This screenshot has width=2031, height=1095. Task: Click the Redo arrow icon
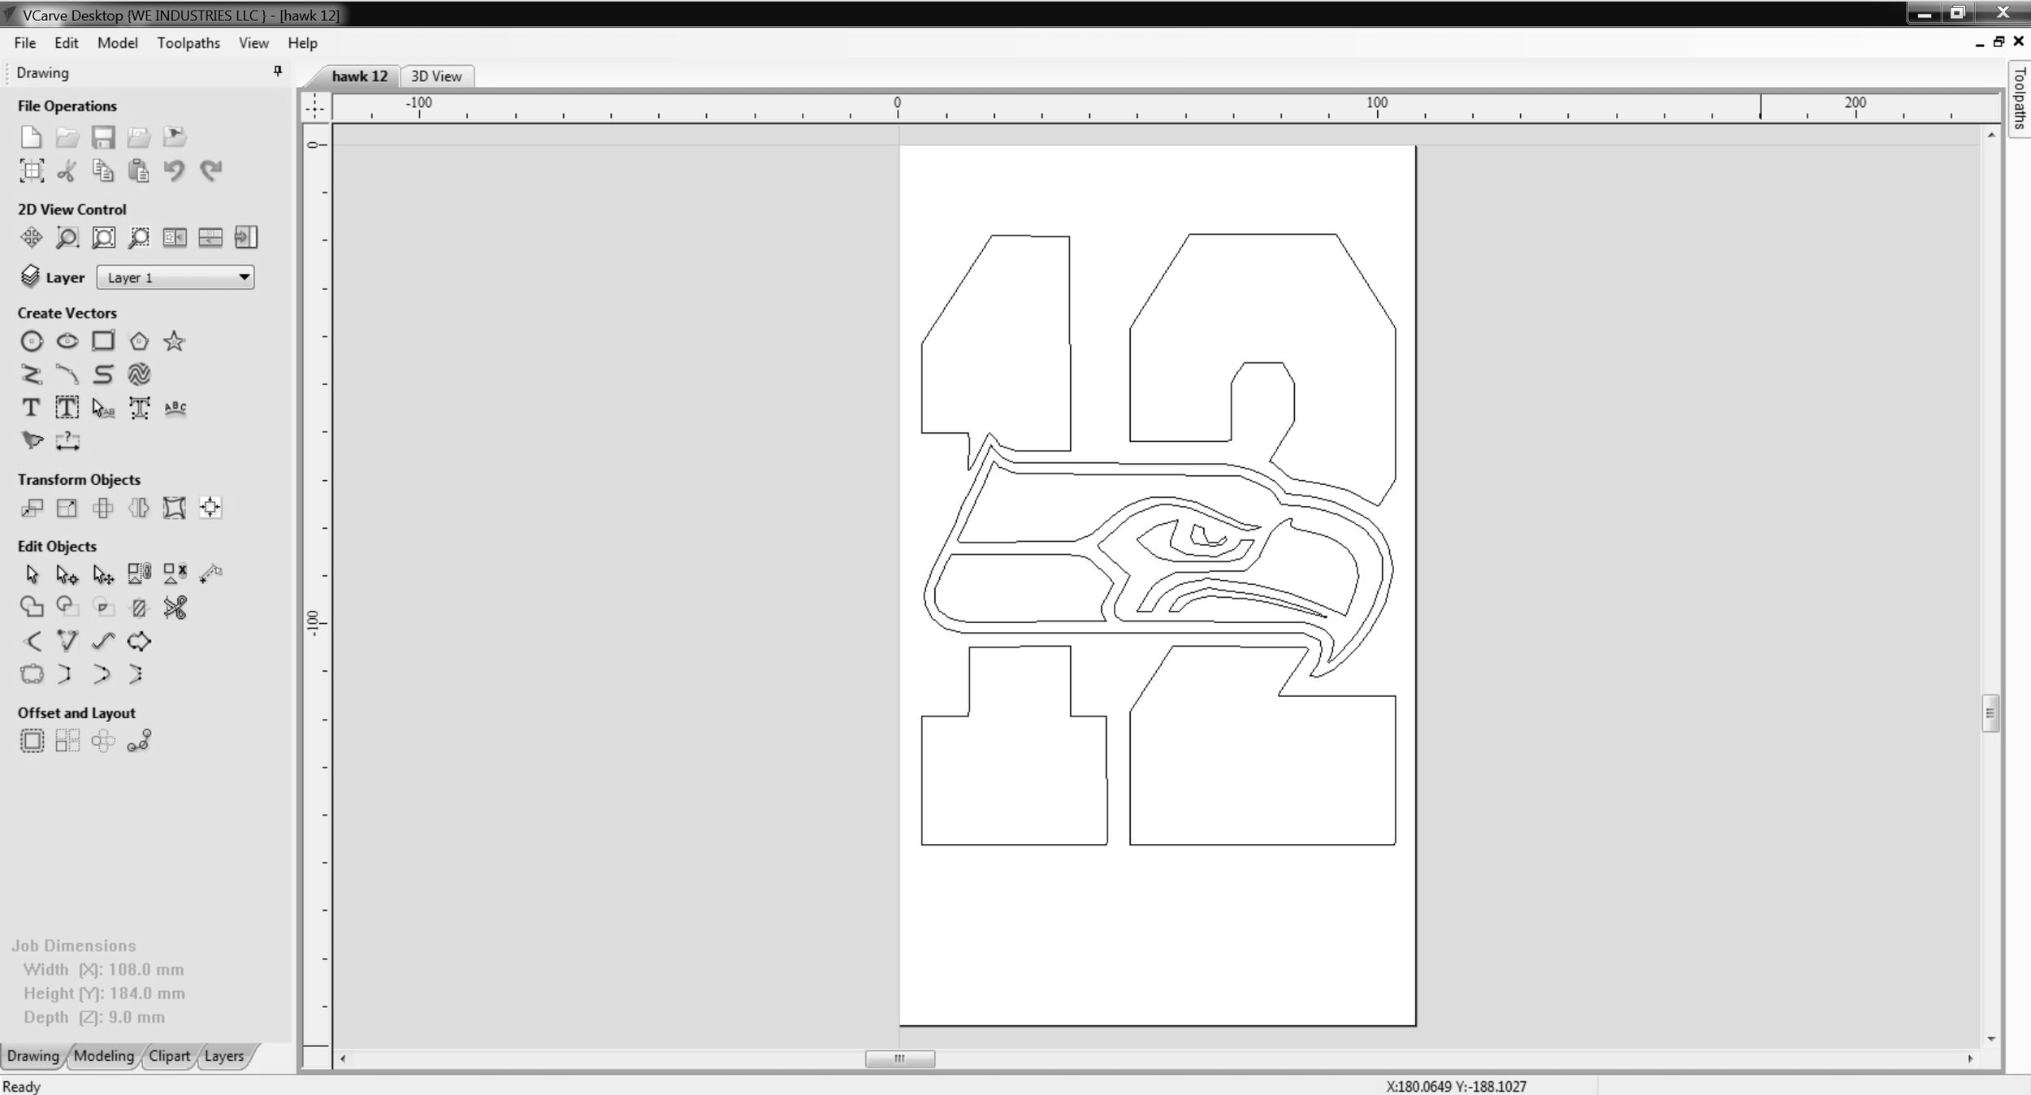(x=210, y=171)
